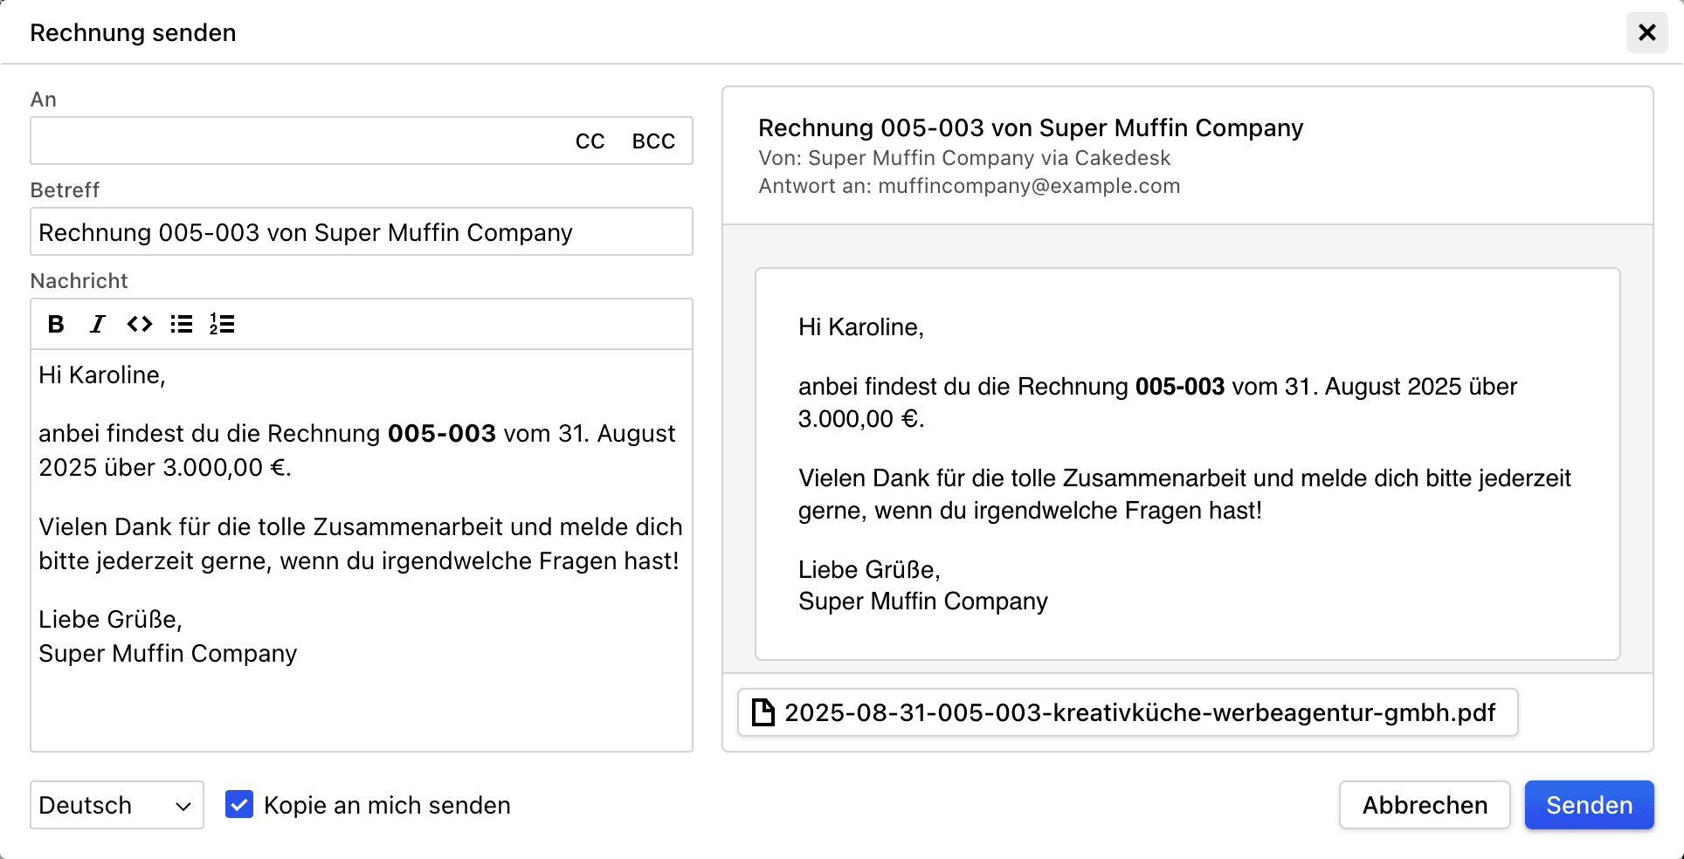Apply italic formatting to the message
1684x859 pixels.
pos(97,324)
